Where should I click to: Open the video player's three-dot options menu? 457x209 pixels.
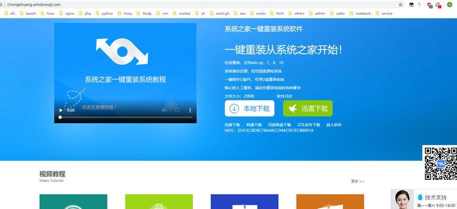coord(190,110)
